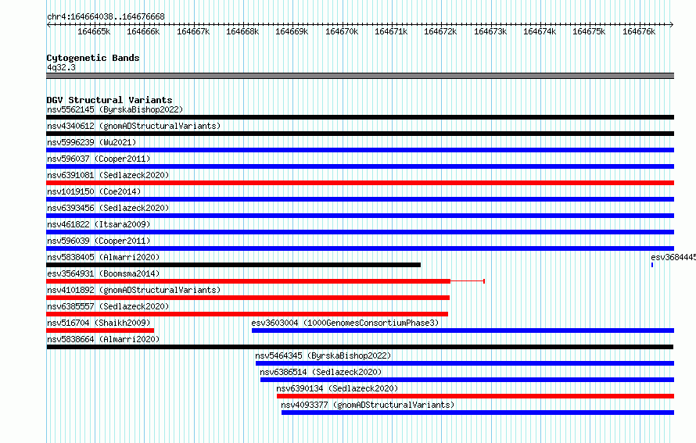Click the 164667k ruler position

(193, 31)
